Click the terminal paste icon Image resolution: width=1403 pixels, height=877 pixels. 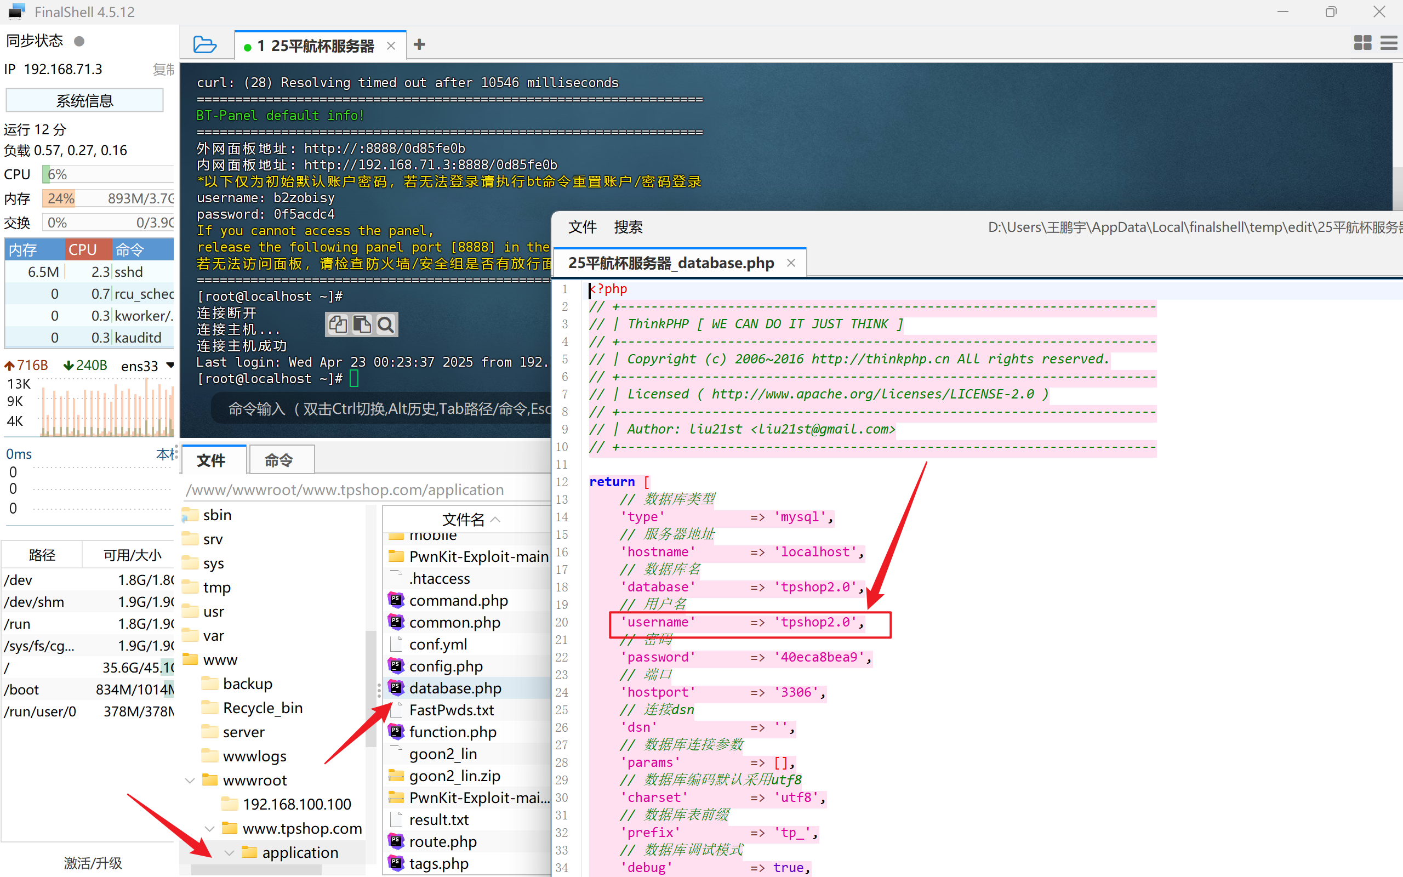[x=362, y=324]
